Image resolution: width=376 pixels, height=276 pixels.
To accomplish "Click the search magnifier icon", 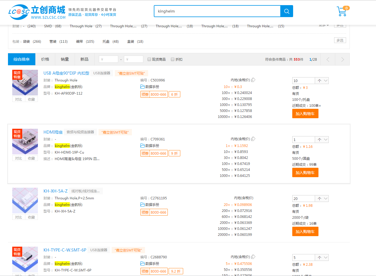I will (287, 11).
